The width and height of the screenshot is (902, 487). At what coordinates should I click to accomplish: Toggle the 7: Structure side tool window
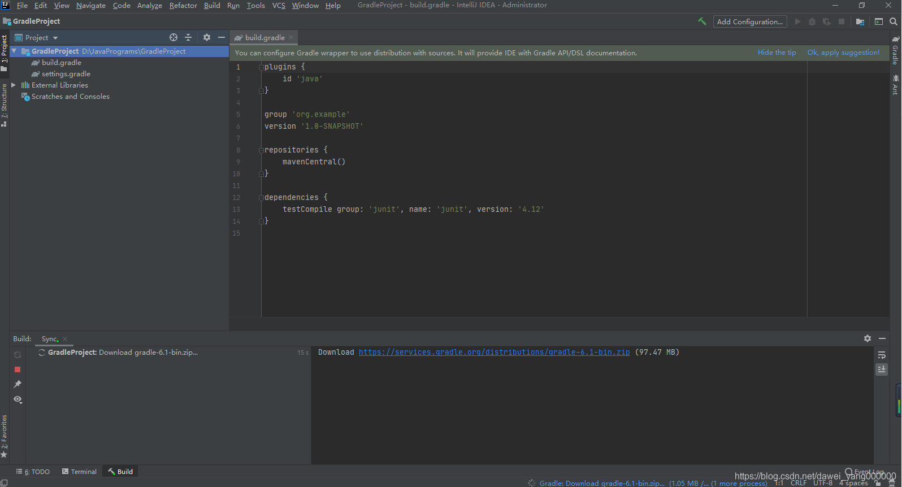pos(4,105)
